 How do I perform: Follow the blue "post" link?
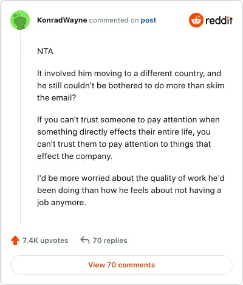pos(148,20)
